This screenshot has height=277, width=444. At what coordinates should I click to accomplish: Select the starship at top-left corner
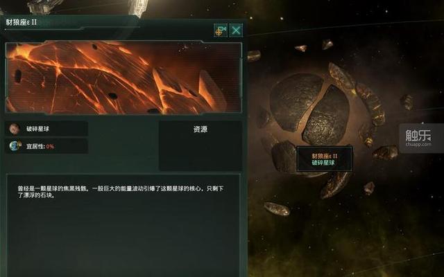[45, 6]
